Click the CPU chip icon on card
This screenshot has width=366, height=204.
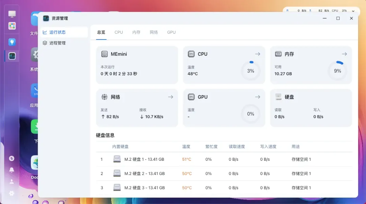pos(191,54)
